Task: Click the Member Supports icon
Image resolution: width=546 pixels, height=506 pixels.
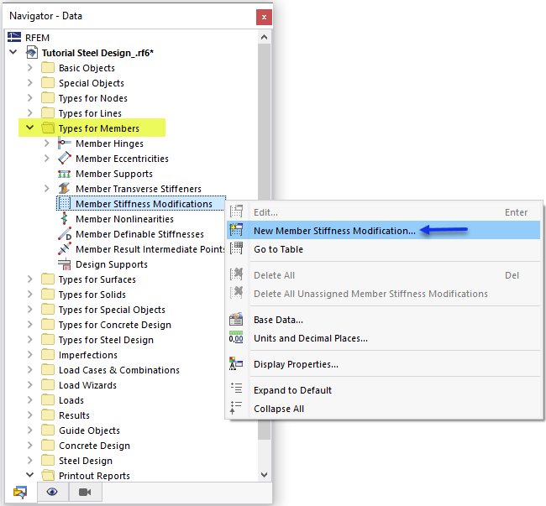Action: 65,174
